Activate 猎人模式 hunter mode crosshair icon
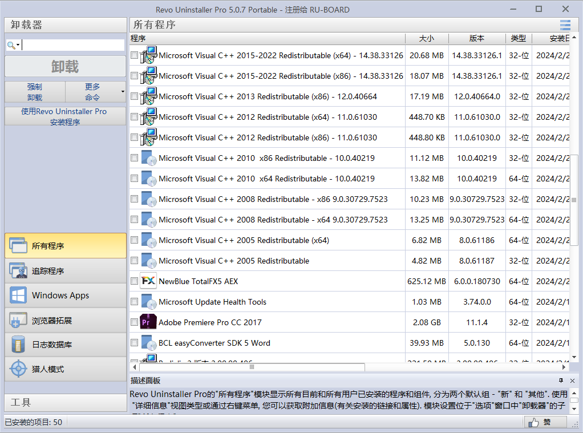The image size is (583, 433). [x=18, y=369]
